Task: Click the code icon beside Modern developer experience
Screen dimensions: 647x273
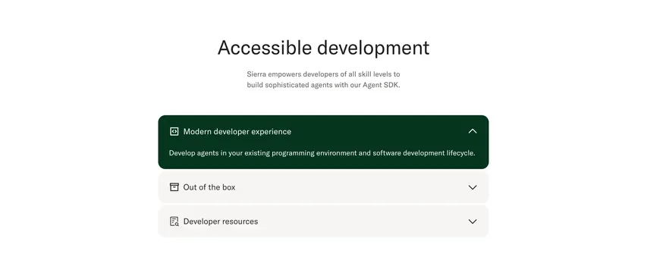Action: [174, 131]
